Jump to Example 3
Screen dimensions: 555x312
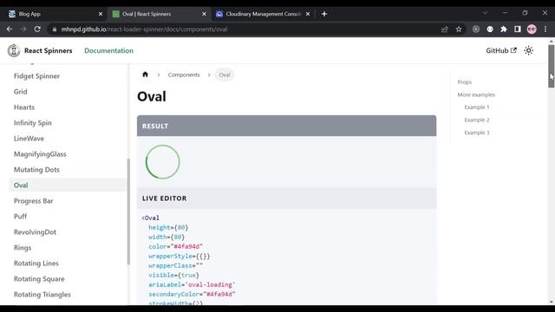coord(477,133)
